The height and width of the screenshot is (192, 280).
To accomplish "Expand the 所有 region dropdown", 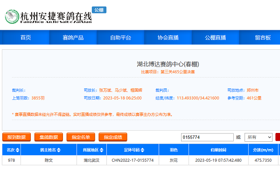I will coord(259,137).
